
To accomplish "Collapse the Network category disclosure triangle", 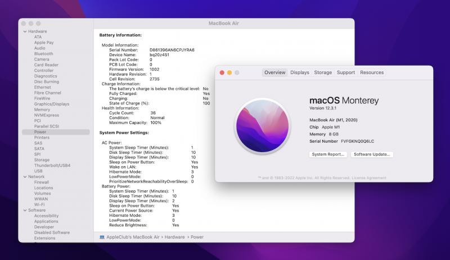I will [x=25, y=176].
